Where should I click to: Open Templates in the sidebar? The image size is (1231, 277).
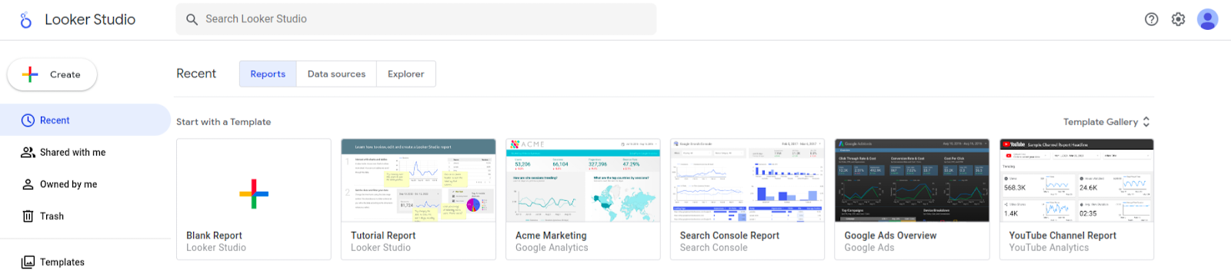[85, 262]
